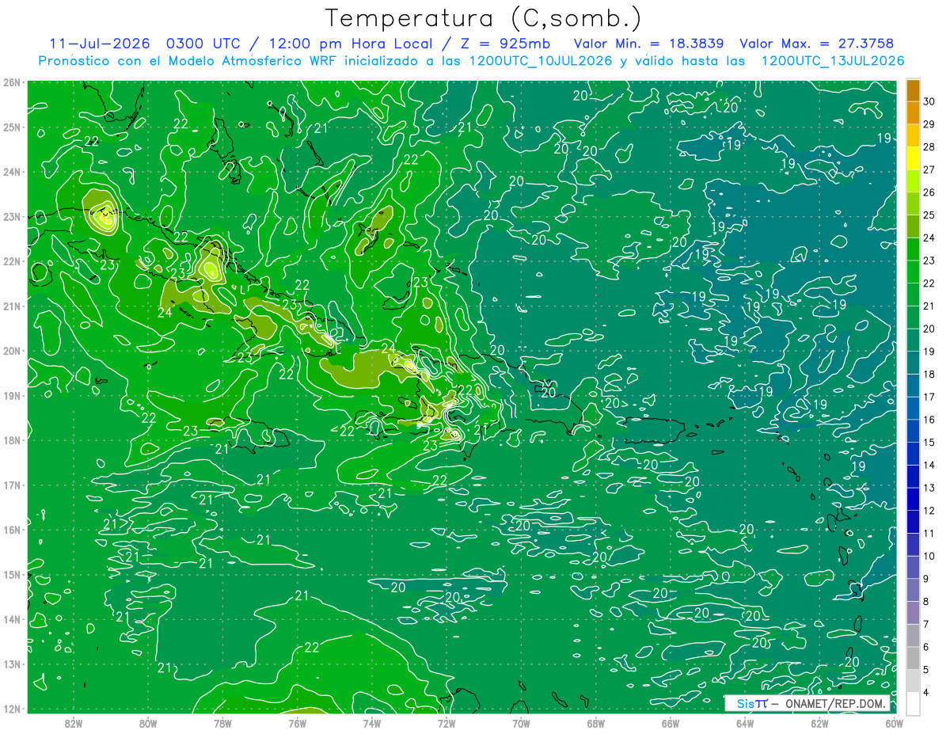Click the "1200UTC_13JUL2026" valid-until time
Viewport: 950px width, 734px height.
tap(832, 61)
